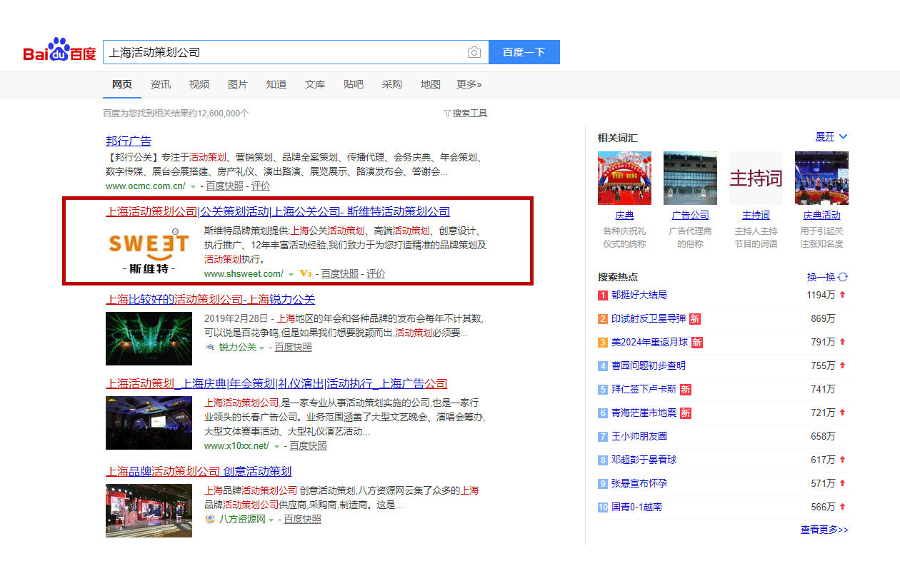This screenshot has width=900, height=581.
Task: Click the 主持词 related term image
Action: pos(756,178)
